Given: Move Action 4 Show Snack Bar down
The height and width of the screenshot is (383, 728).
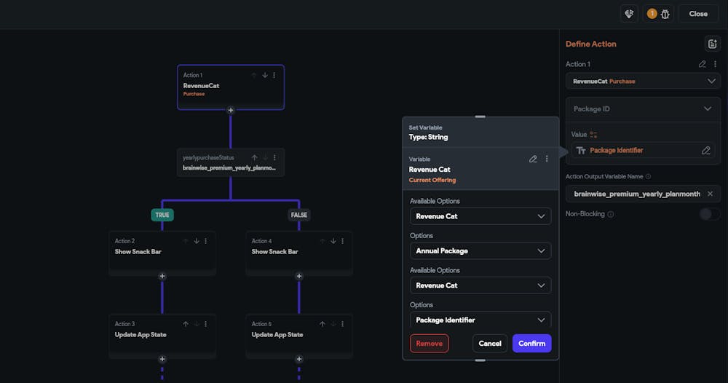Looking at the screenshot, I should (x=333, y=241).
